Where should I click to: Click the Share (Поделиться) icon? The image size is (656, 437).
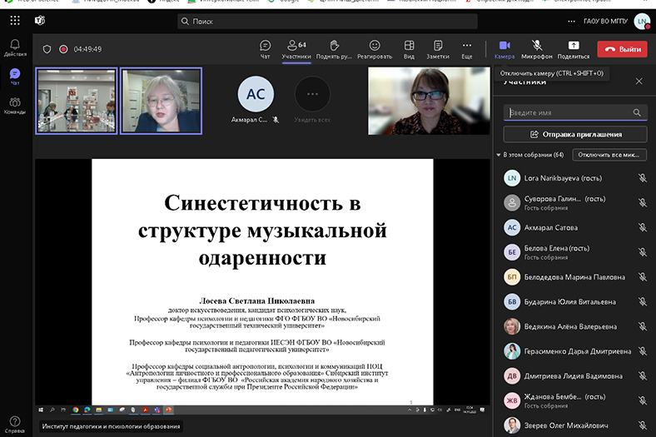pos(573,48)
